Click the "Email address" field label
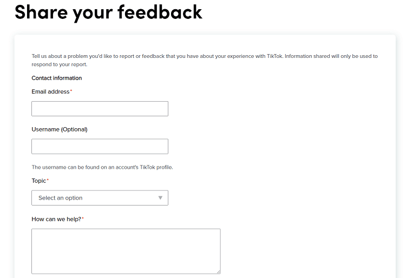Image resolution: width=406 pixels, height=278 pixels. [x=50, y=92]
